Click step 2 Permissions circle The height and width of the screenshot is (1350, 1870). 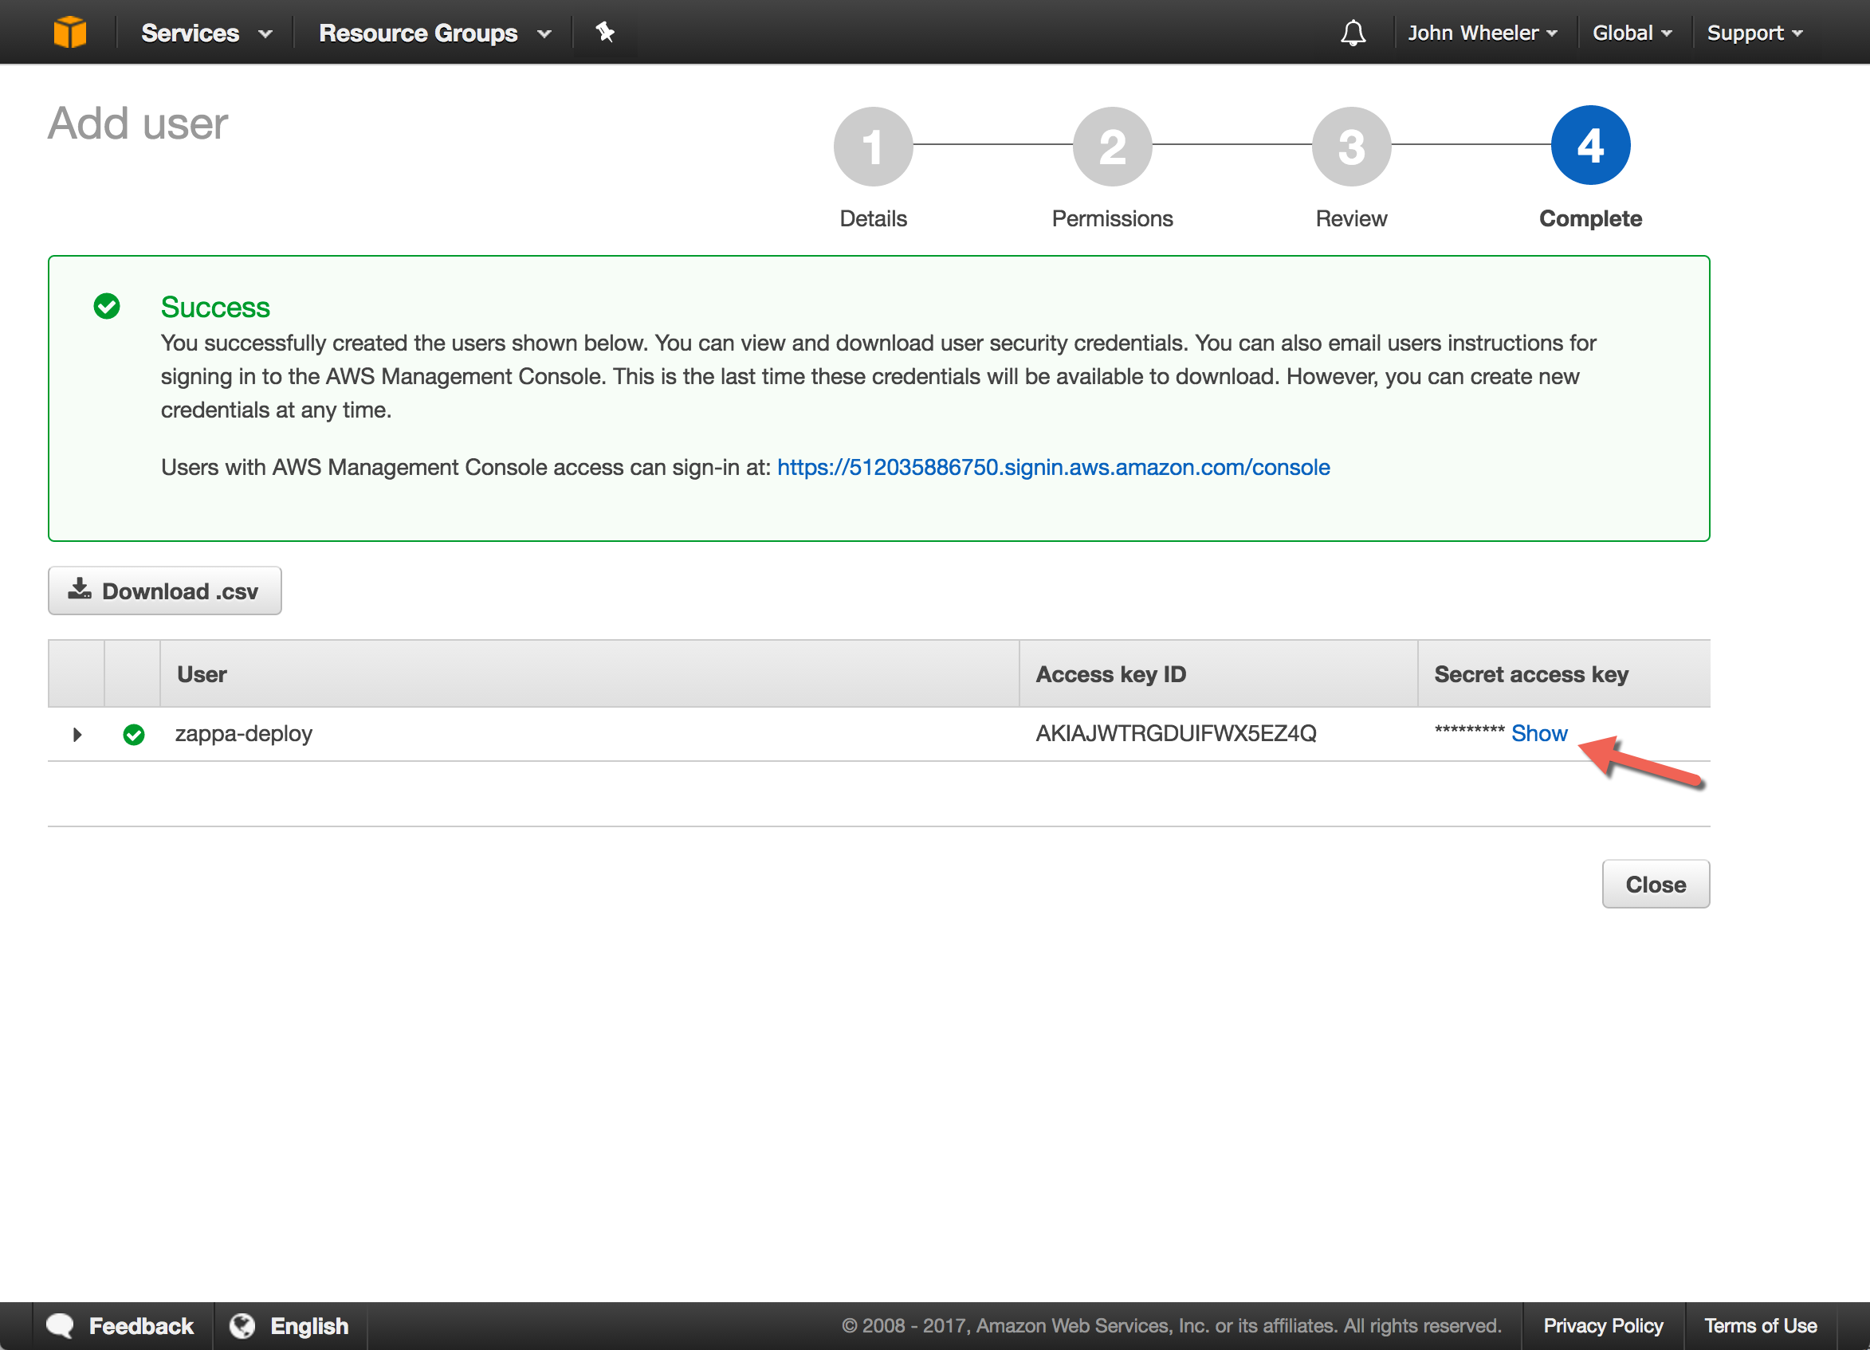(x=1111, y=147)
